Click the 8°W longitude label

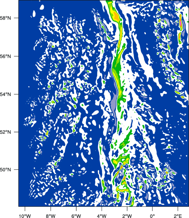point(51,216)
